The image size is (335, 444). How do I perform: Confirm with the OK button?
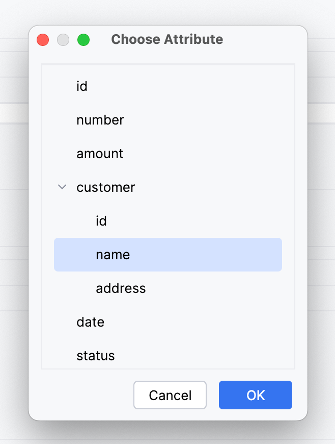[256, 395]
